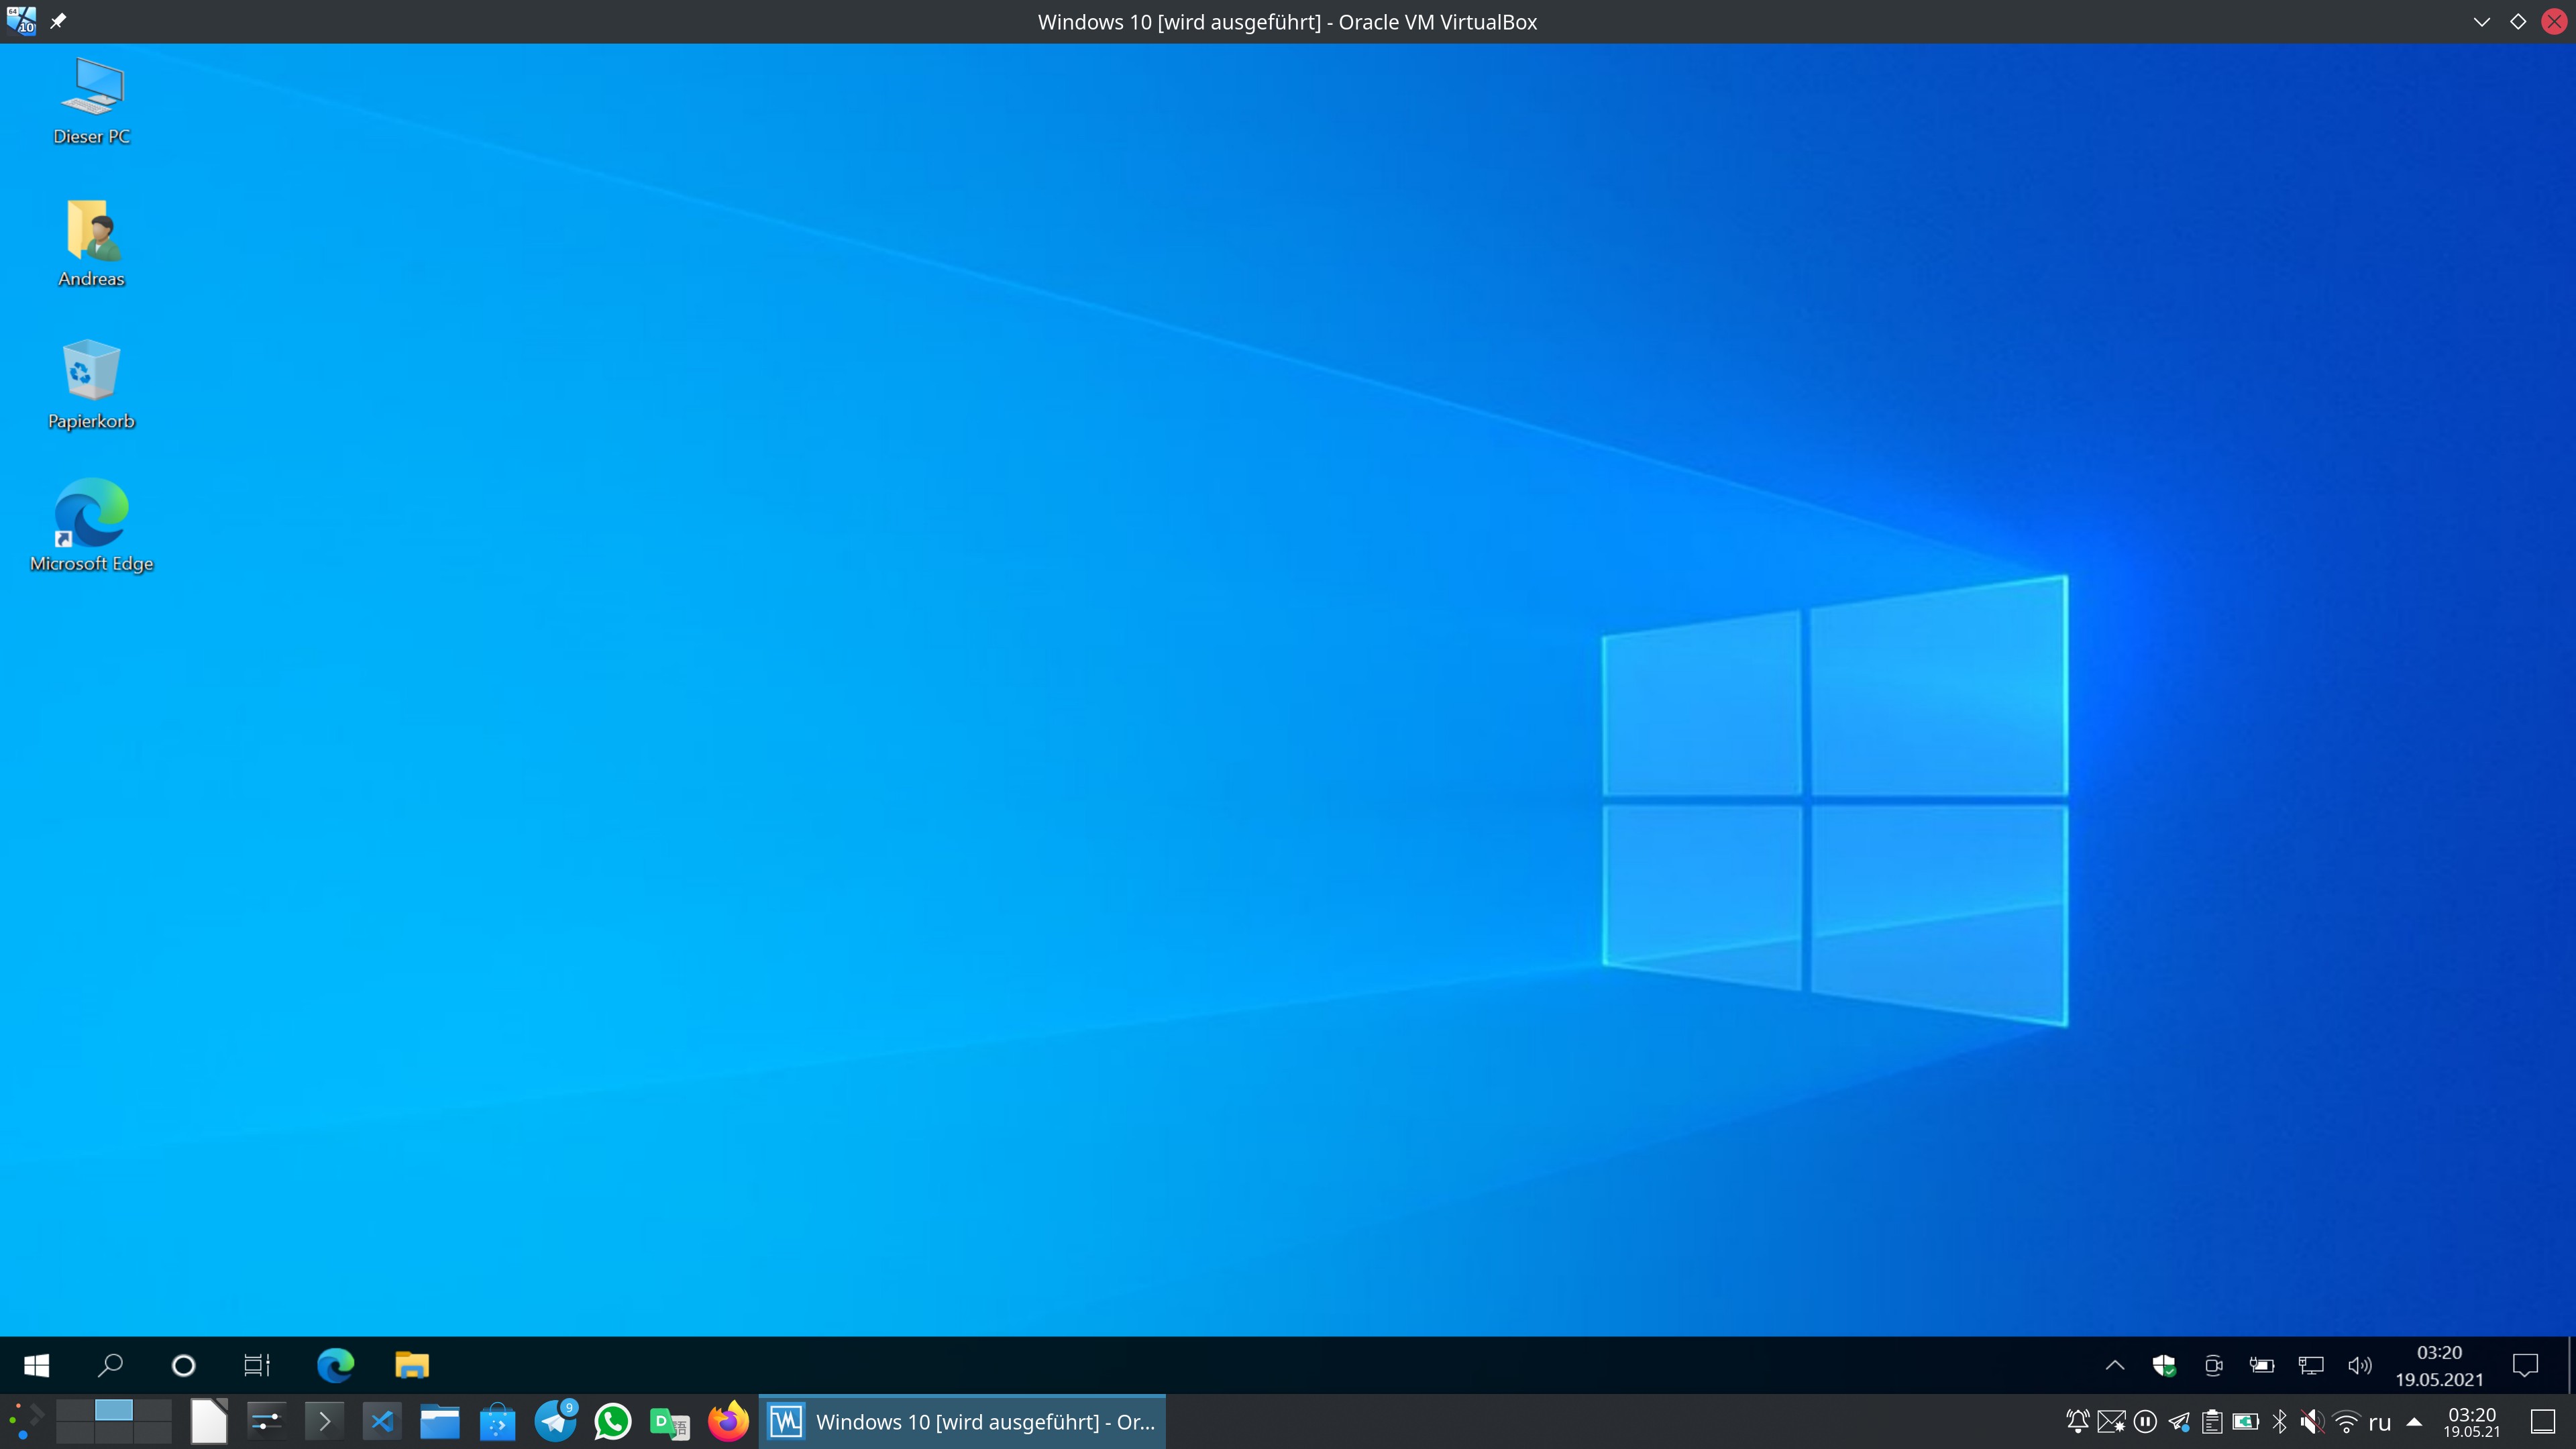Open Discover software store bag icon
2576x1449 pixels.
(x=497, y=1422)
